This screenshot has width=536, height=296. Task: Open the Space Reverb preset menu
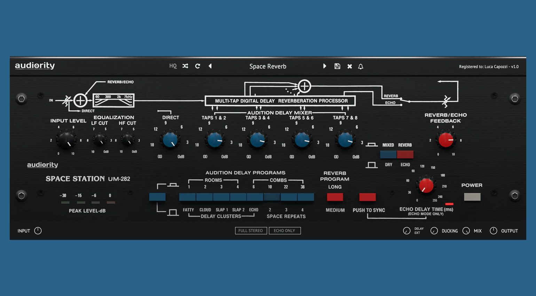coord(268,66)
